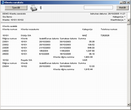
Task: Maximize the Klientu saraksts window
Action: [x=125, y=2]
